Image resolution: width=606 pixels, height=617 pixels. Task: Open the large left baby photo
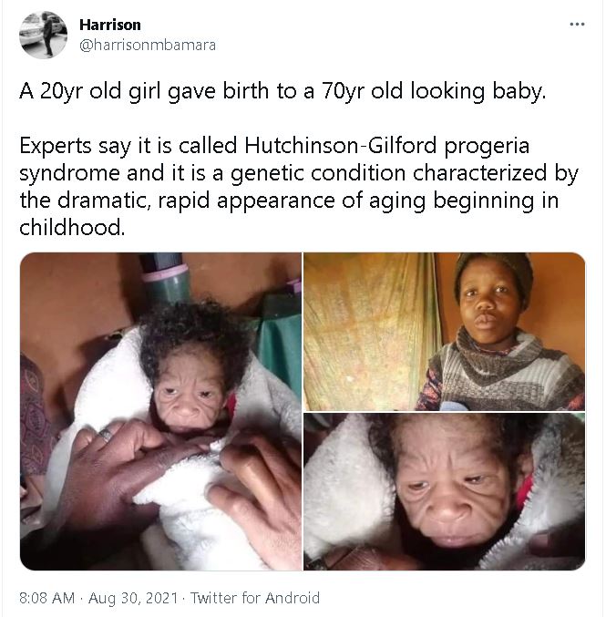pyautogui.click(x=160, y=411)
